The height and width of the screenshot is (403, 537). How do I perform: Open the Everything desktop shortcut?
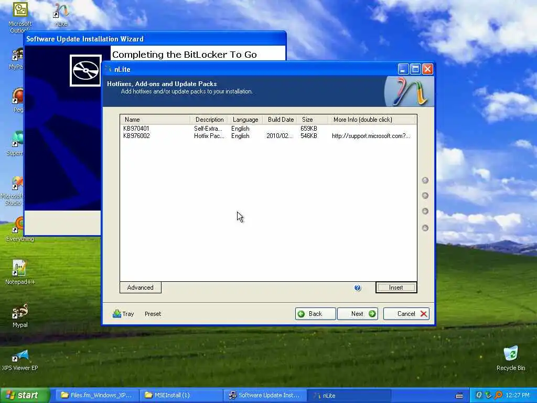point(20,230)
